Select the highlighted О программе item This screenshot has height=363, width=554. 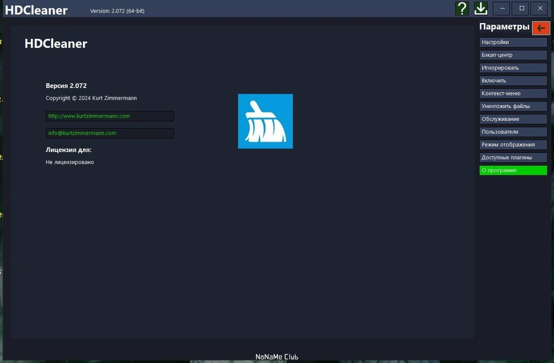[513, 170]
